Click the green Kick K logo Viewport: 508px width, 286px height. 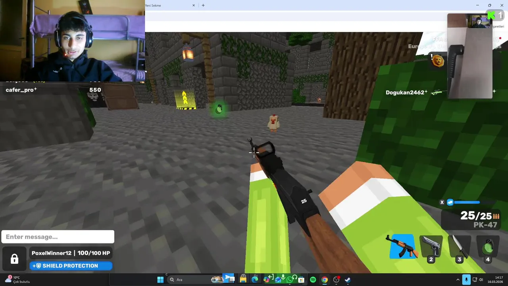[x=491, y=15]
